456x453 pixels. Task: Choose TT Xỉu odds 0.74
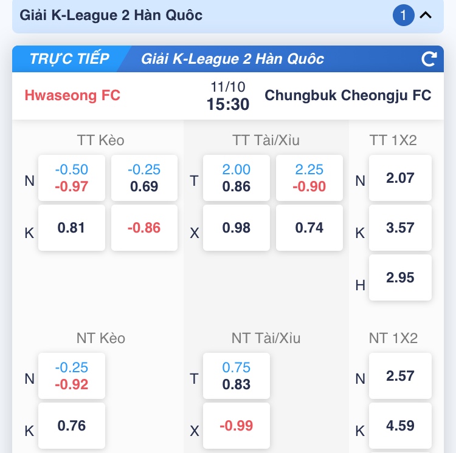pos(309,228)
